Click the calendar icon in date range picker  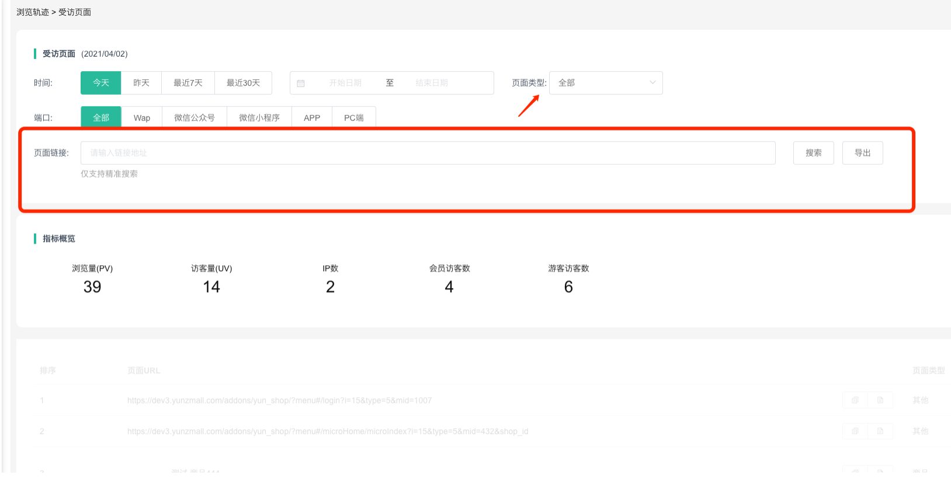click(301, 84)
